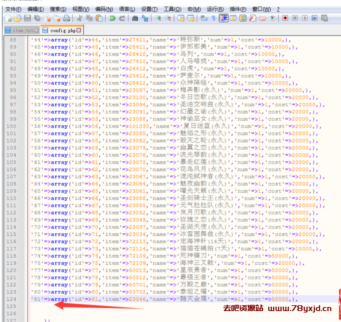Open the Replace dialog icon
Screen dimensions: 341x322
tap(145, 18)
